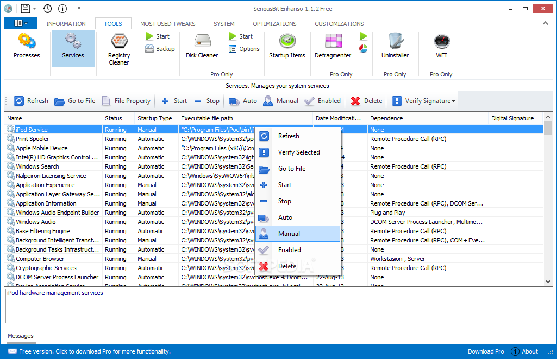Choose Stop in context menu
557x359 pixels.
pyautogui.click(x=298, y=201)
